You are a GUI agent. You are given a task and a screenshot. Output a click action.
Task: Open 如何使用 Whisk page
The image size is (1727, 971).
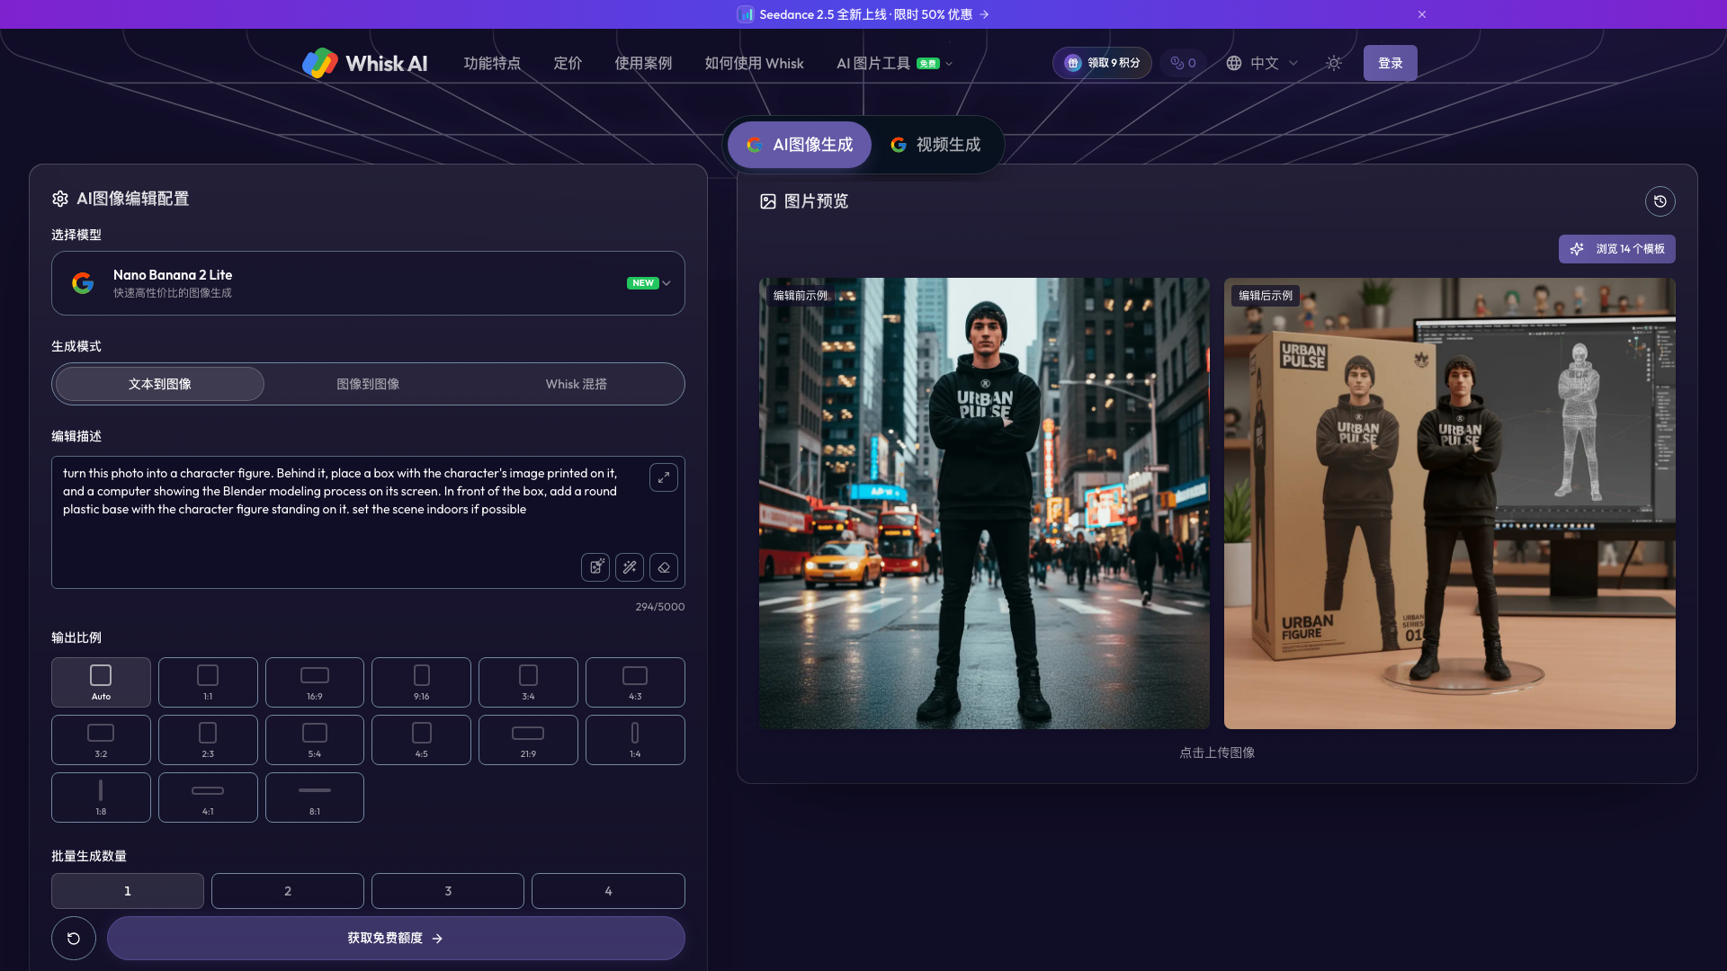754,63
